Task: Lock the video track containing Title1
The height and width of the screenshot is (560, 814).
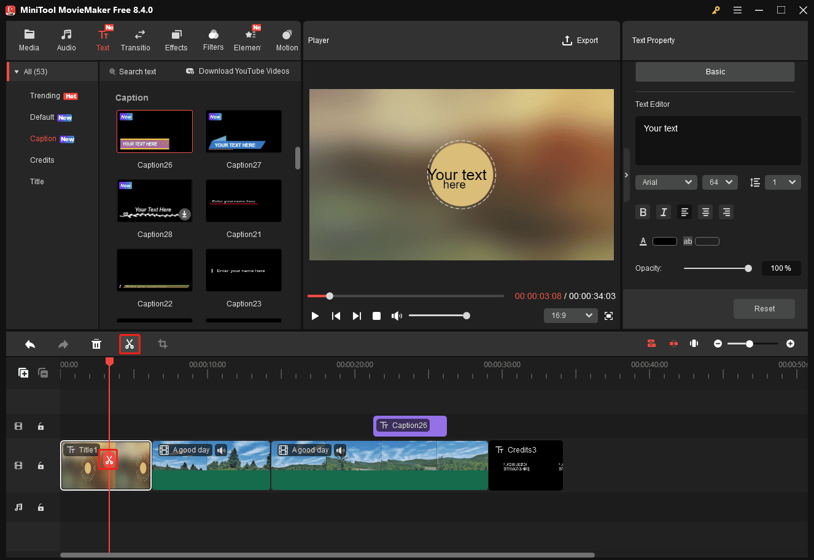Action: tap(41, 465)
